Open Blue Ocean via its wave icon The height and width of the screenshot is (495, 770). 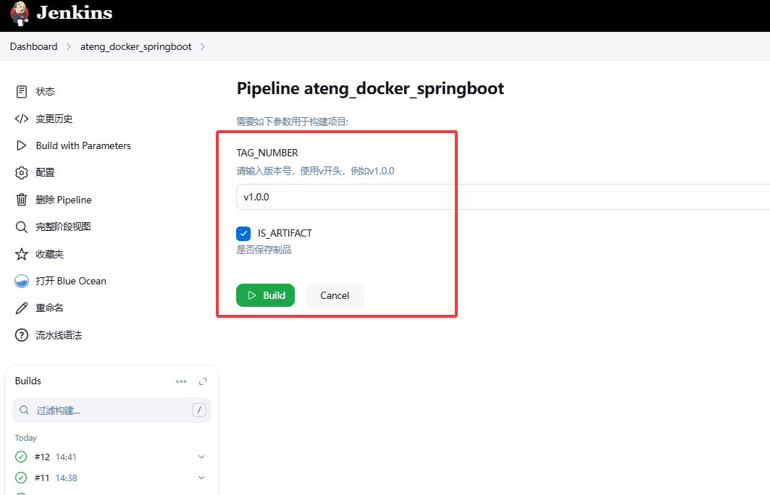coord(22,282)
